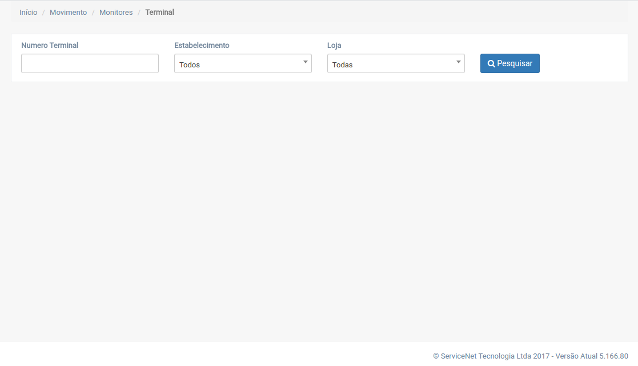Click the separator slash after Início
Screen dimensions: 638x366
pos(43,12)
